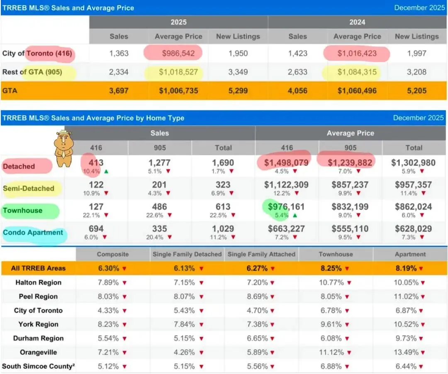Click 2024 Toronto average price $1,016,423
Screen dimensions: 448x374
[x=357, y=53]
